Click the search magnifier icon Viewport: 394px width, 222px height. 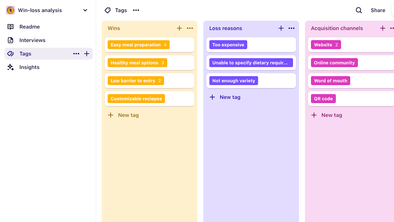359,10
